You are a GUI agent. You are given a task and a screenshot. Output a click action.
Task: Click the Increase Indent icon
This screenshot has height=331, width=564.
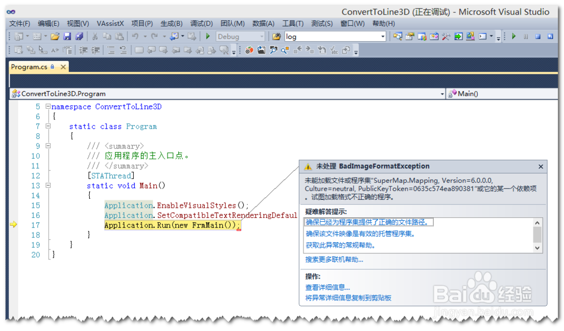[x=96, y=50]
